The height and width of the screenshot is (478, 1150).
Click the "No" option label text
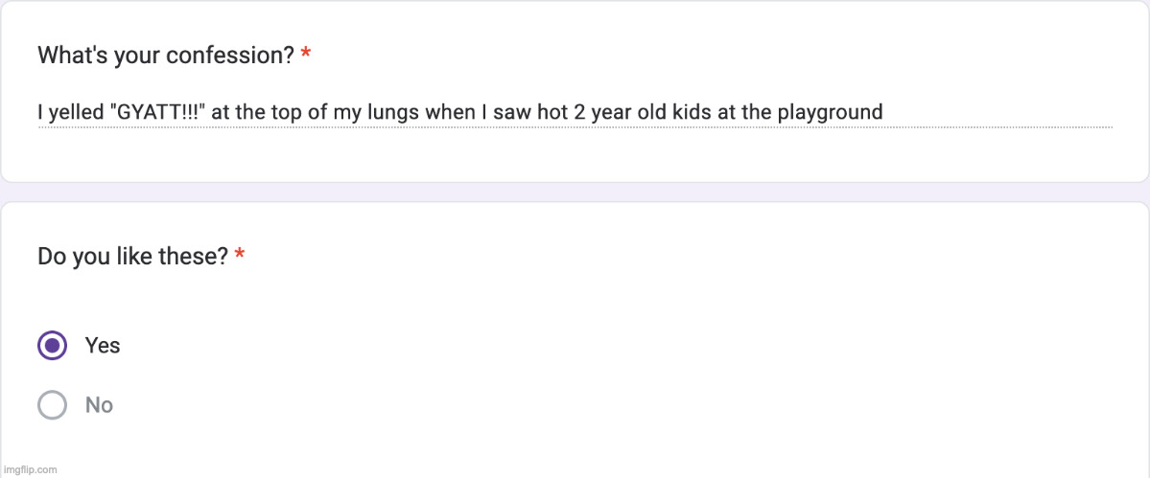pos(99,405)
